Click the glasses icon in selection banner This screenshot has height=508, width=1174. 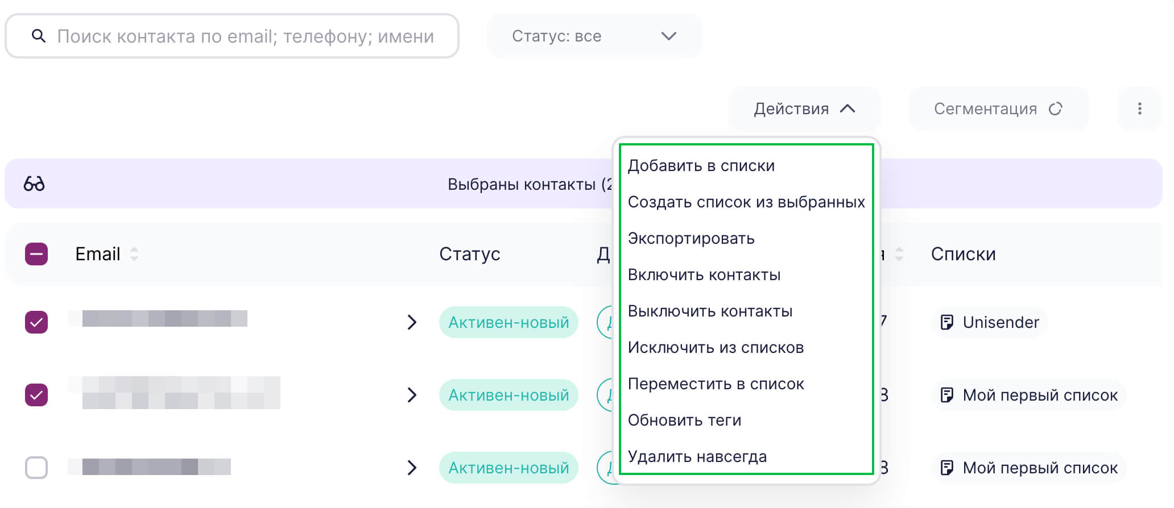point(34,184)
